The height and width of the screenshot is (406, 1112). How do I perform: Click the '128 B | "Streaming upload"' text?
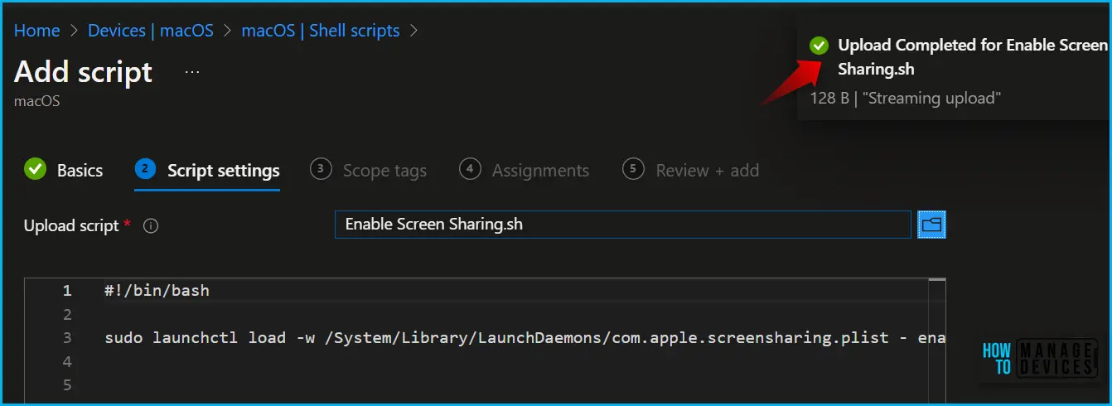point(906,98)
